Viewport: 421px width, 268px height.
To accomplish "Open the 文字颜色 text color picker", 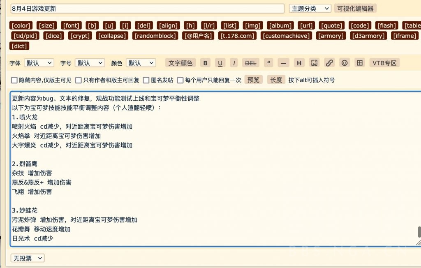I will point(180,62).
